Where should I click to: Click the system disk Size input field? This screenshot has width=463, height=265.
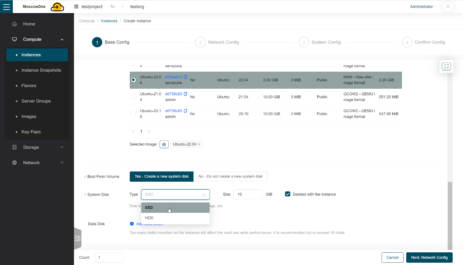click(x=248, y=194)
